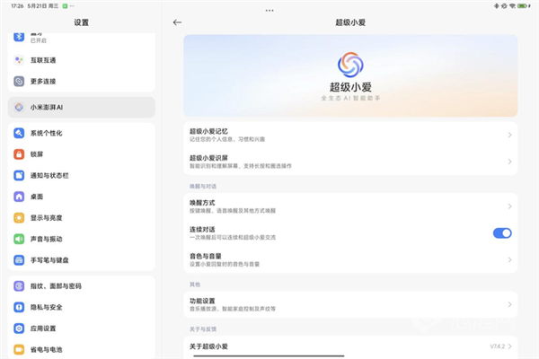539x359 pixels.
Task: Expand 超级小爱识屏 chevron
Action: point(509,162)
